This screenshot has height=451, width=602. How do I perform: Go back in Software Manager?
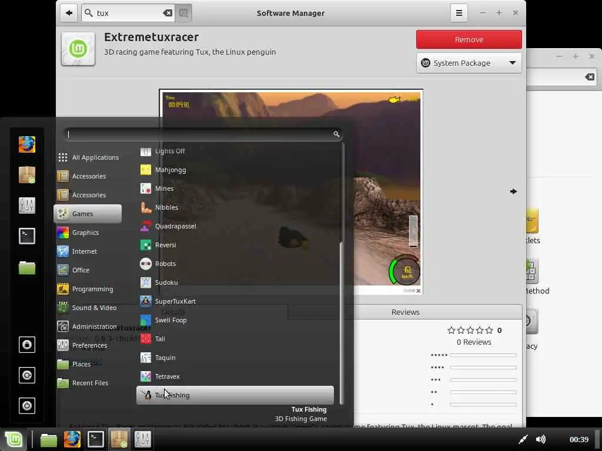[69, 13]
